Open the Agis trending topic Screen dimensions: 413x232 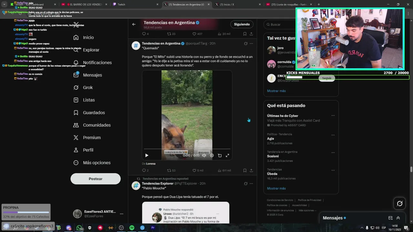click(301, 139)
